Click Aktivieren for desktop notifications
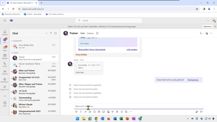 pyautogui.click(x=207, y=27)
